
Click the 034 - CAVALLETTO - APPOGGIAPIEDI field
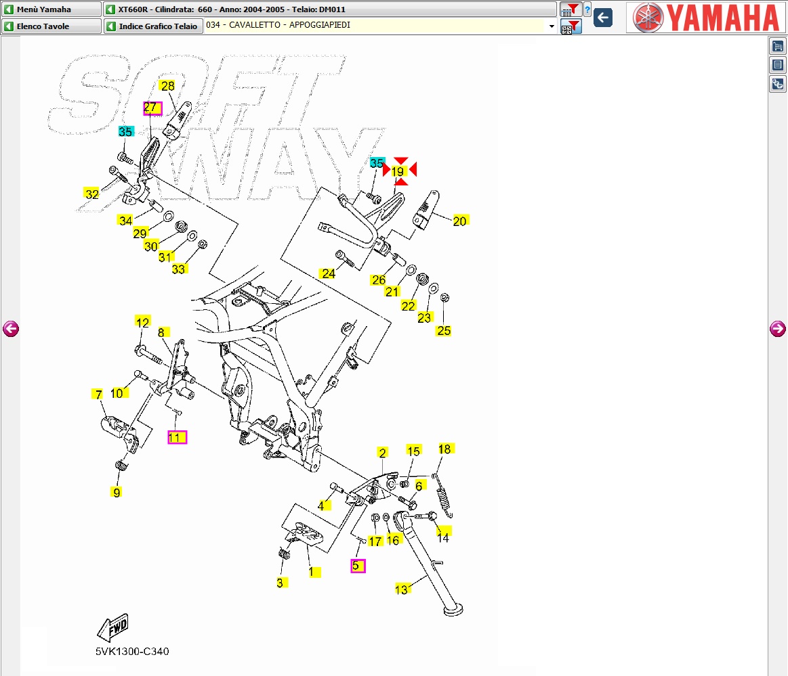[376, 26]
